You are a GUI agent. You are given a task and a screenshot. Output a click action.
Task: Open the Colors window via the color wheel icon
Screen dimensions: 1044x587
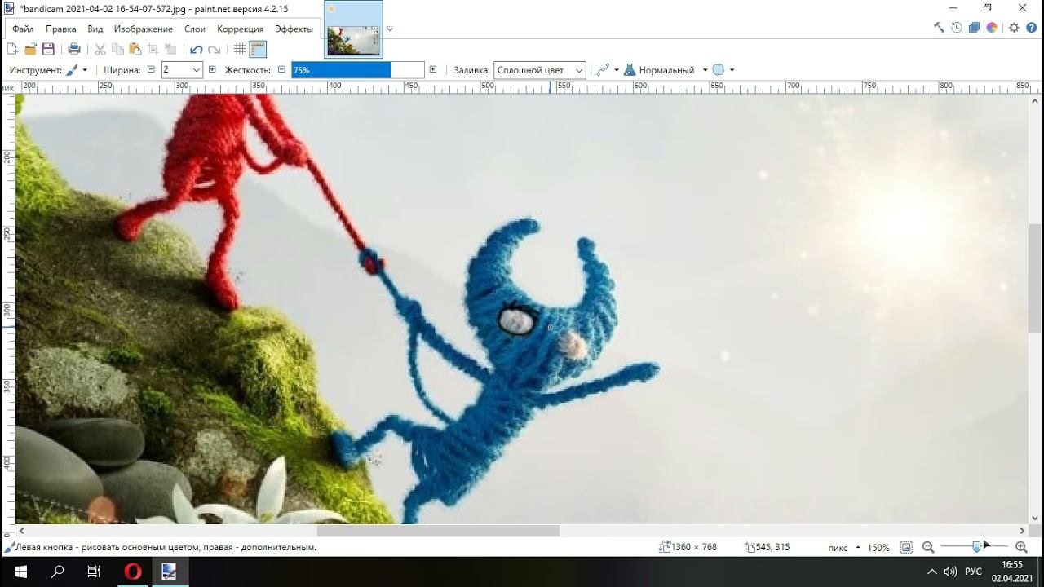pyautogui.click(x=992, y=28)
